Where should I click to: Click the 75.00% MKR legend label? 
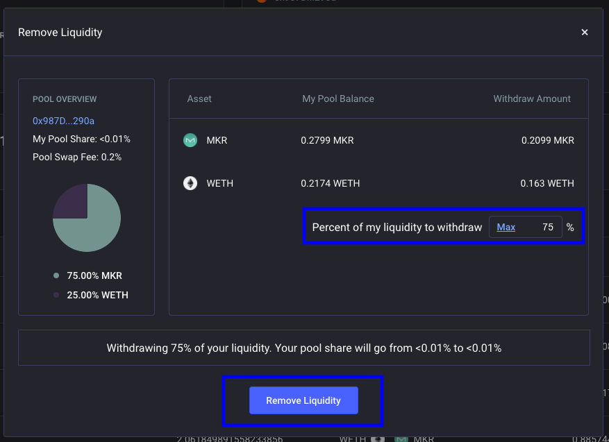[x=94, y=275]
